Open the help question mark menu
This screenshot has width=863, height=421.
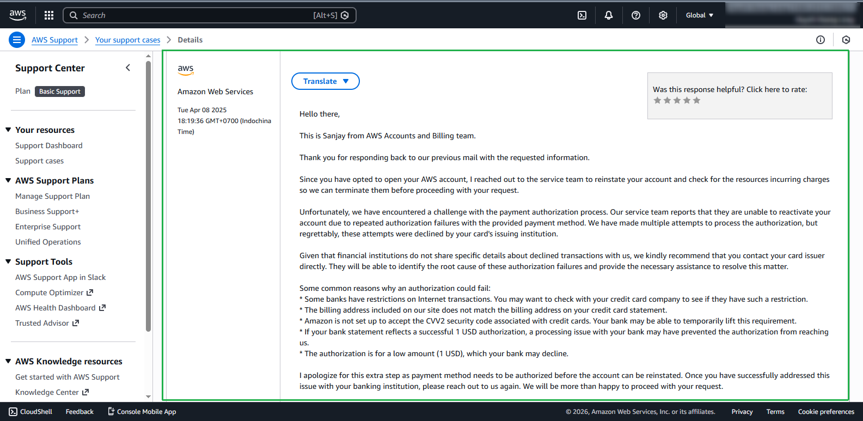click(636, 15)
